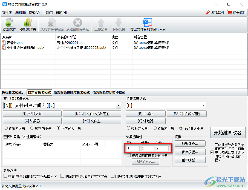The height and width of the screenshot is (190, 248).
Task: Click the [N#-#] 文件(夹)名范围 button
Action: tap(92, 114)
